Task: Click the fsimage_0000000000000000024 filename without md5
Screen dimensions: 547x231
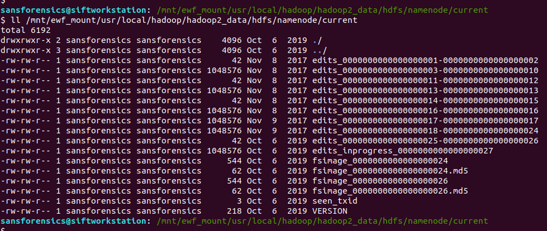Action: (380, 161)
